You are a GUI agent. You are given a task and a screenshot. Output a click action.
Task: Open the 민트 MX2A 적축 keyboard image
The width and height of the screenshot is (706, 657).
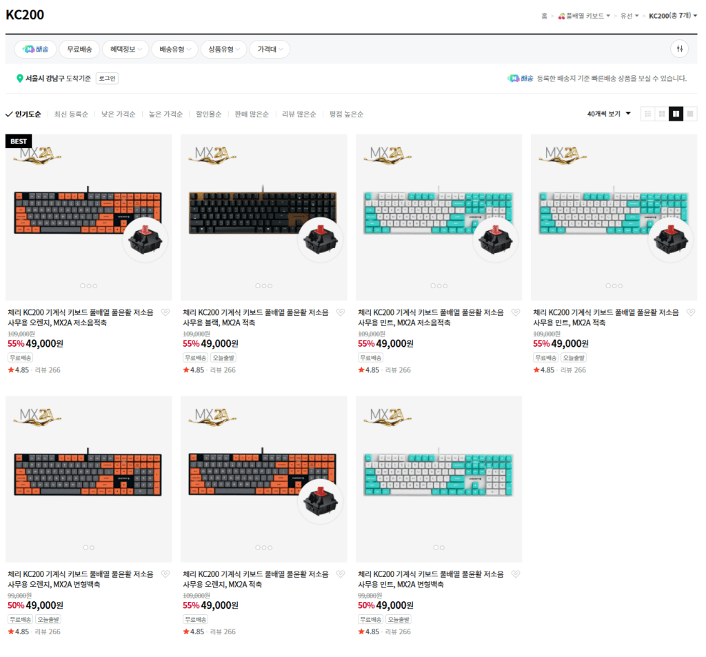[614, 217]
